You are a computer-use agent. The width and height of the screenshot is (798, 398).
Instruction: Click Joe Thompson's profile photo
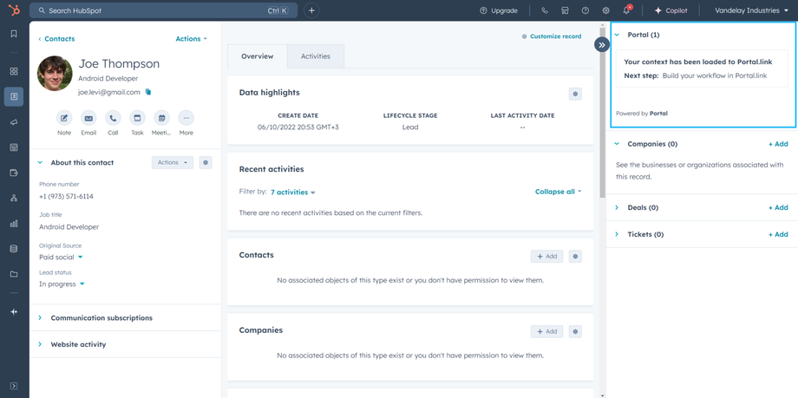pos(55,74)
